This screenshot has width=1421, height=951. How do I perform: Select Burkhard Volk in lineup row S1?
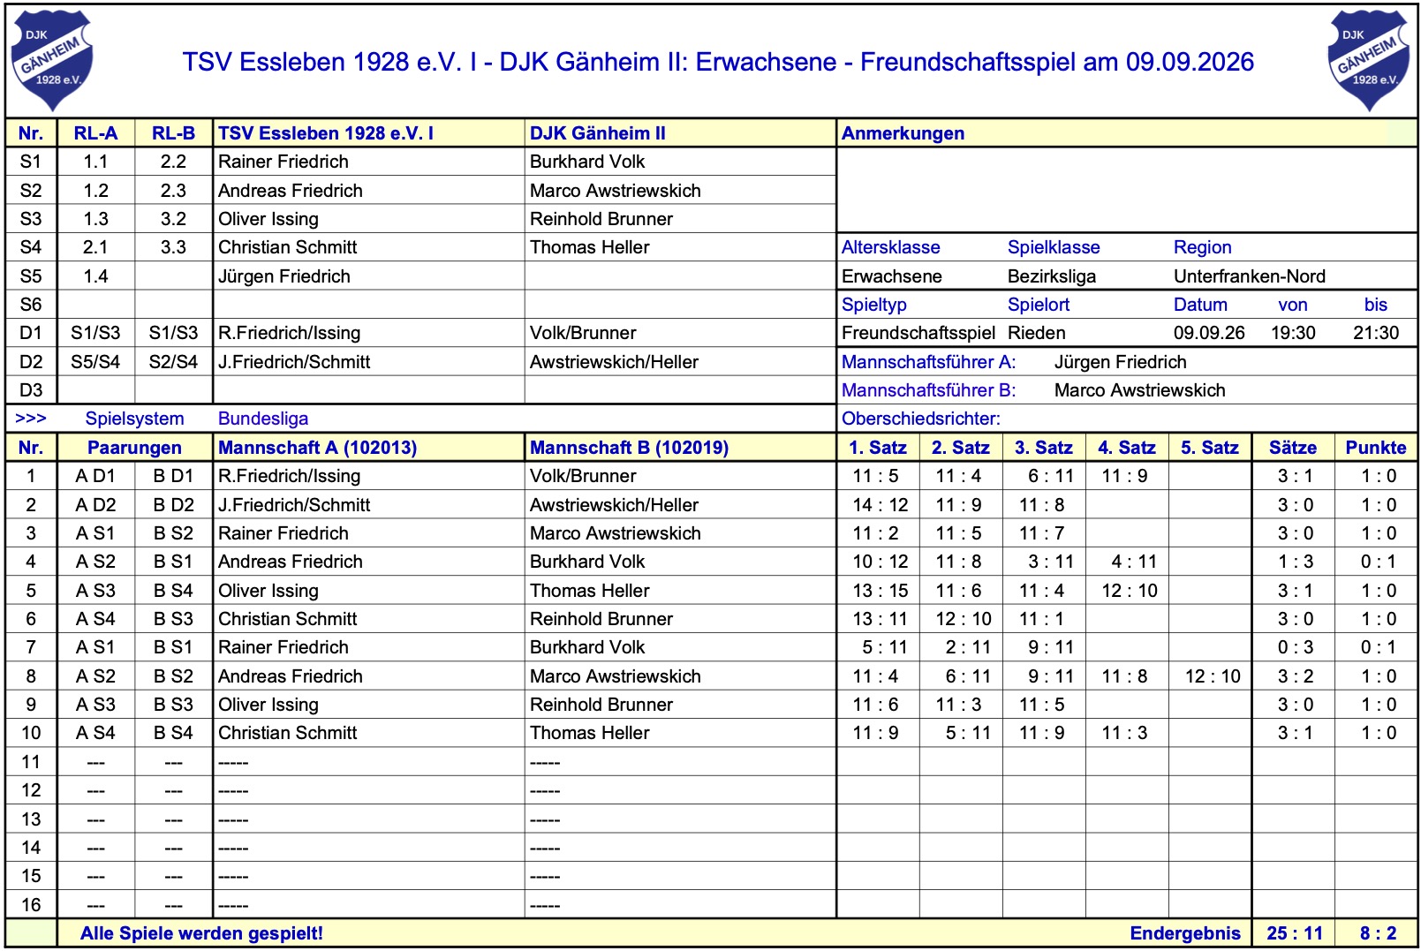point(587,162)
